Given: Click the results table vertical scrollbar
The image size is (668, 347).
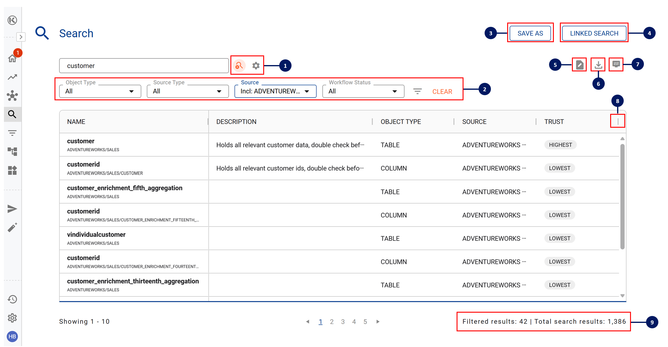Looking at the screenshot, I should tap(622, 196).
